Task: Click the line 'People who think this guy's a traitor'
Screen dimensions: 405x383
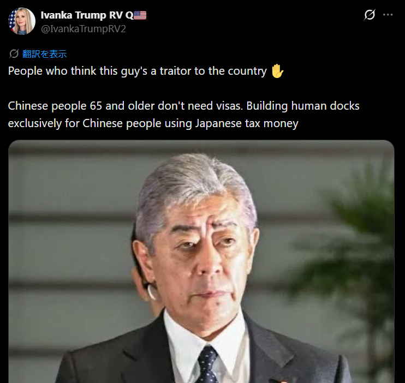Action: tap(137, 71)
